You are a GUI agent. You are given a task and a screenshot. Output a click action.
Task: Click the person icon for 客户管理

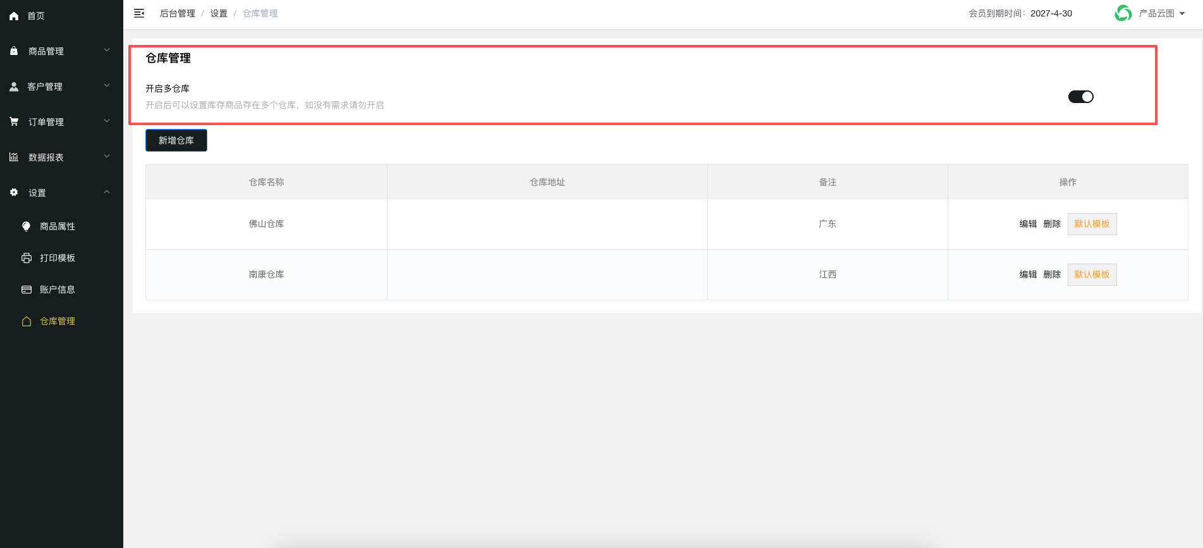(x=14, y=87)
